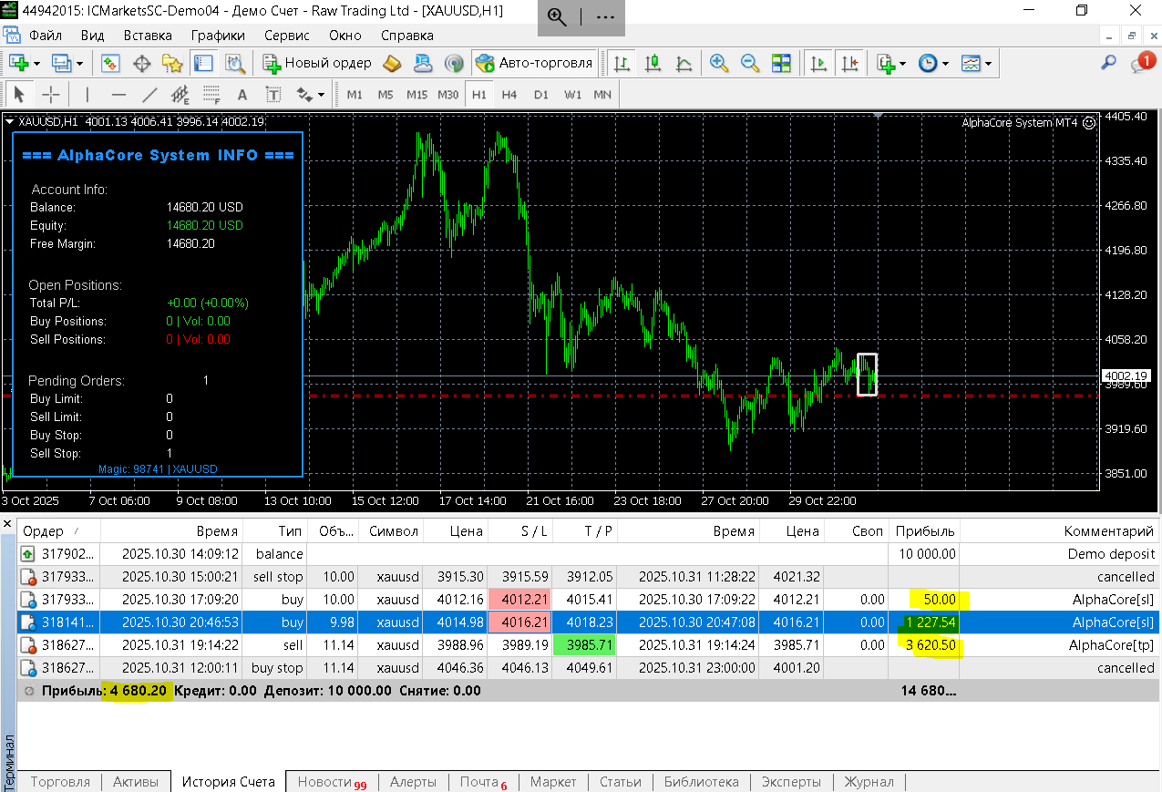Toggle the chart auto-scroll button
Screen dimensions: 1162x792
pyautogui.click(x=819, y=64)
